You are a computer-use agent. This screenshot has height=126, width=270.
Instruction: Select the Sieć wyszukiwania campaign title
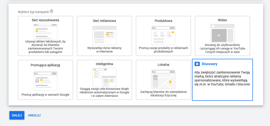pyautogui.click(x=45, y=20)
